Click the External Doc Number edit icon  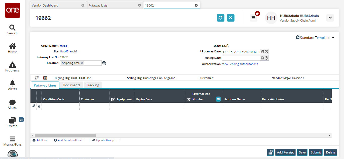pyautogui.click(x=189, y=100)
